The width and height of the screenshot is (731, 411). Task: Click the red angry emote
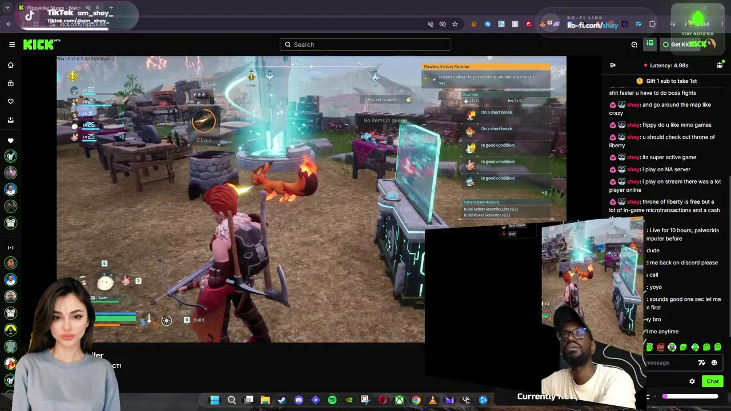click(661, 347)
